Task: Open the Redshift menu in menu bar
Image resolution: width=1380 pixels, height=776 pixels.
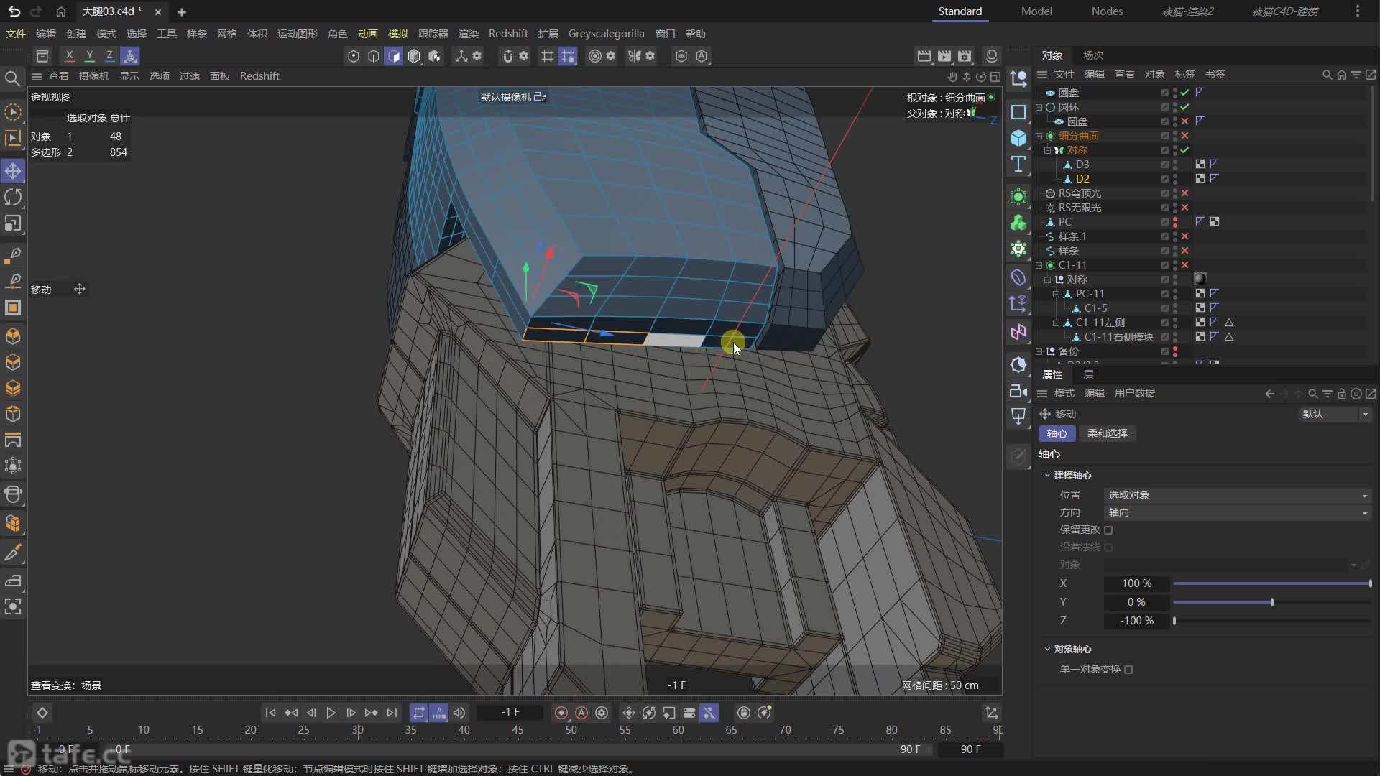Action: (508, 34)
